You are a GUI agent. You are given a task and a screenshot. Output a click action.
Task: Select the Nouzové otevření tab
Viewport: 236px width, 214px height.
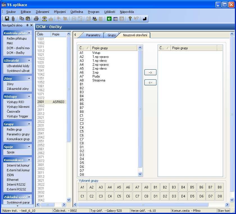click(x=135, y=35)
